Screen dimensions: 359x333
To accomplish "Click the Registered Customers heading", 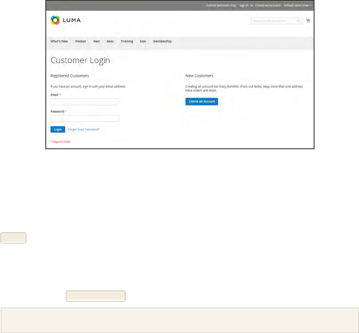I will (69, 76).
